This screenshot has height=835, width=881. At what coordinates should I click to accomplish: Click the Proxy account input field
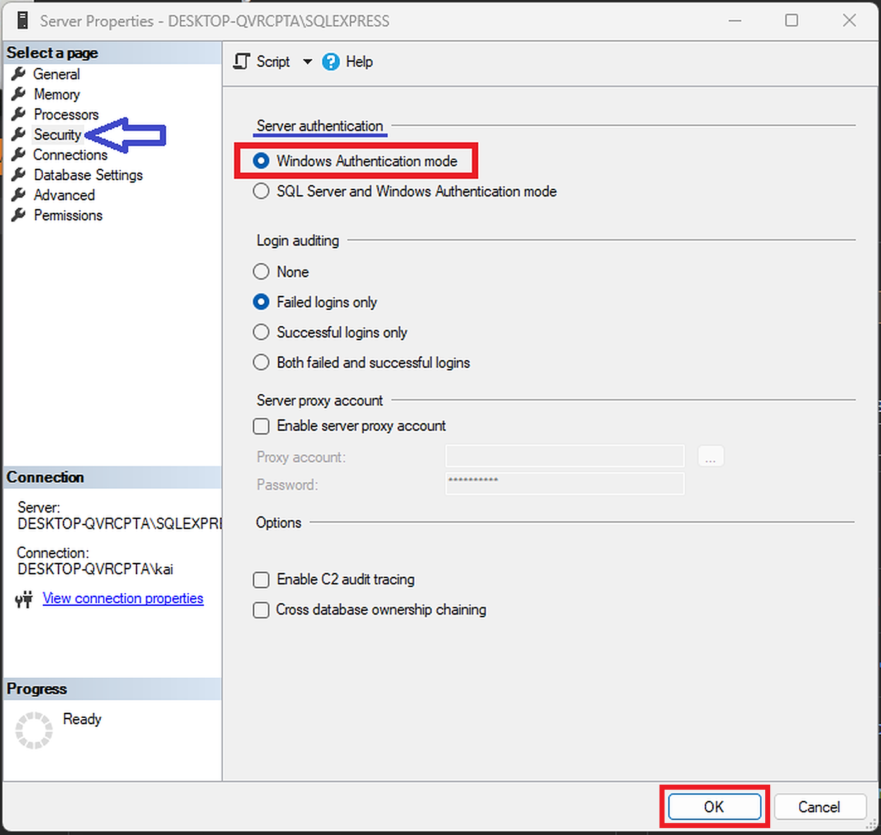point(564,456)
